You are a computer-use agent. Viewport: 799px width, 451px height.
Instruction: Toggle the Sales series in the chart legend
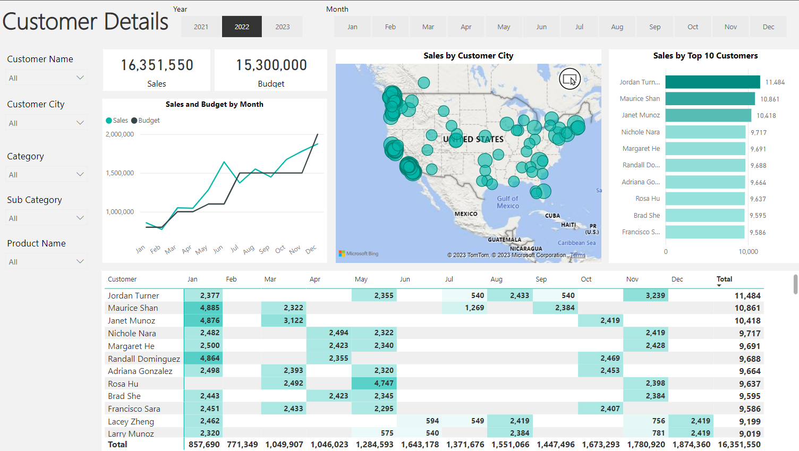click(117, 120)
